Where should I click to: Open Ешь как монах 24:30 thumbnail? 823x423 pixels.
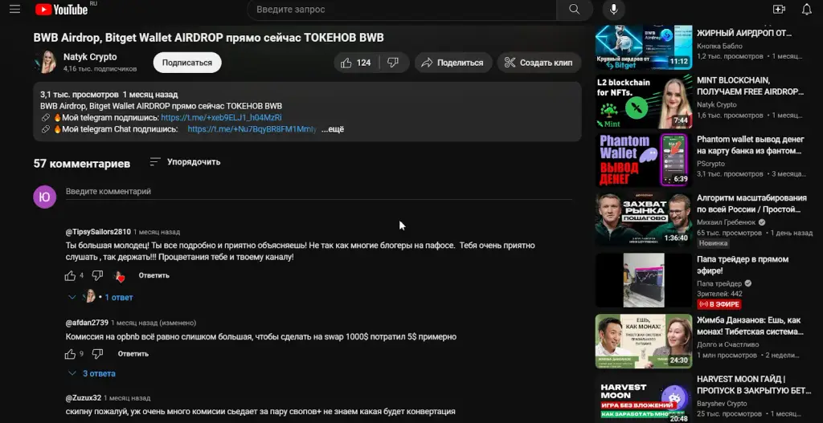[644, 340]
